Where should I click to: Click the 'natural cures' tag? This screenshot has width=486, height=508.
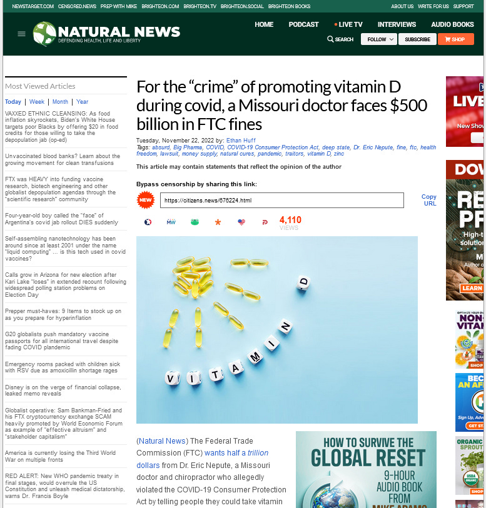pyautogui.click(x=237, y=154)
